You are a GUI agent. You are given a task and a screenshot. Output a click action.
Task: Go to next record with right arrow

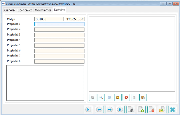(x=110, y=109)
